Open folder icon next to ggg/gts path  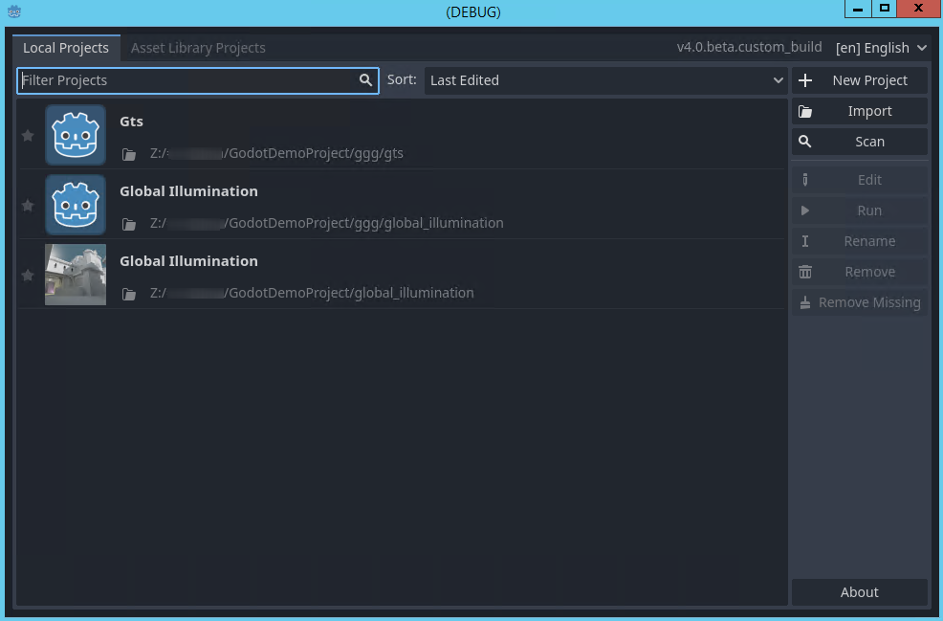pyautogui.click(x=129, y=155)
